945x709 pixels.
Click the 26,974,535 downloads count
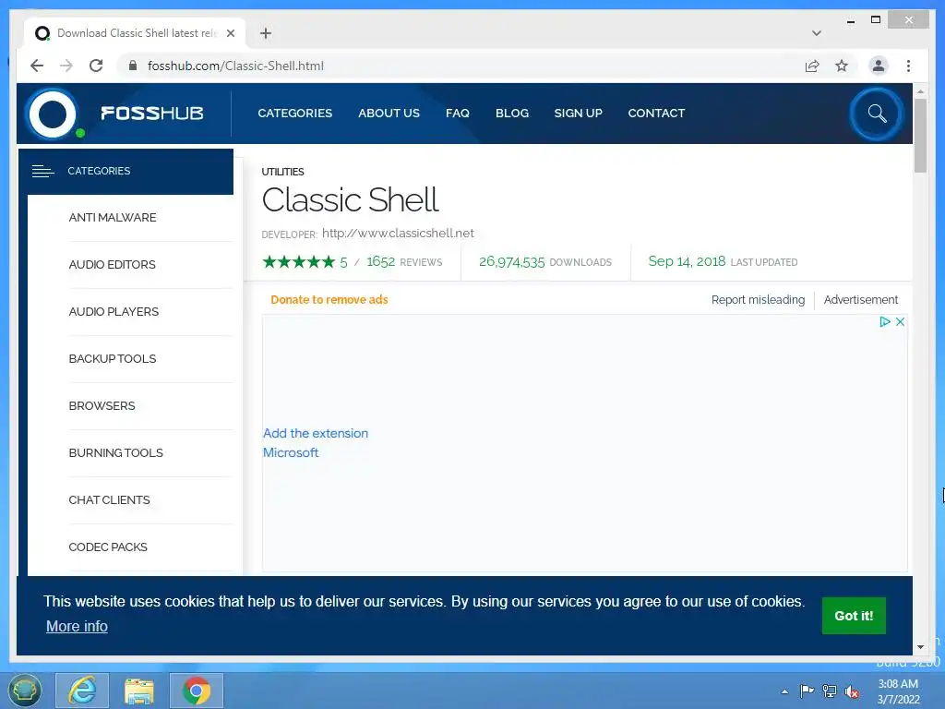[511, 261]
